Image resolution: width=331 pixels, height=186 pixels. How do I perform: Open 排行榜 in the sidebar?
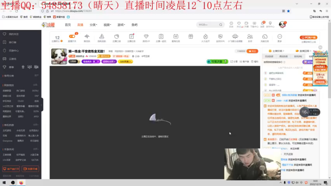tap(10, 43)
